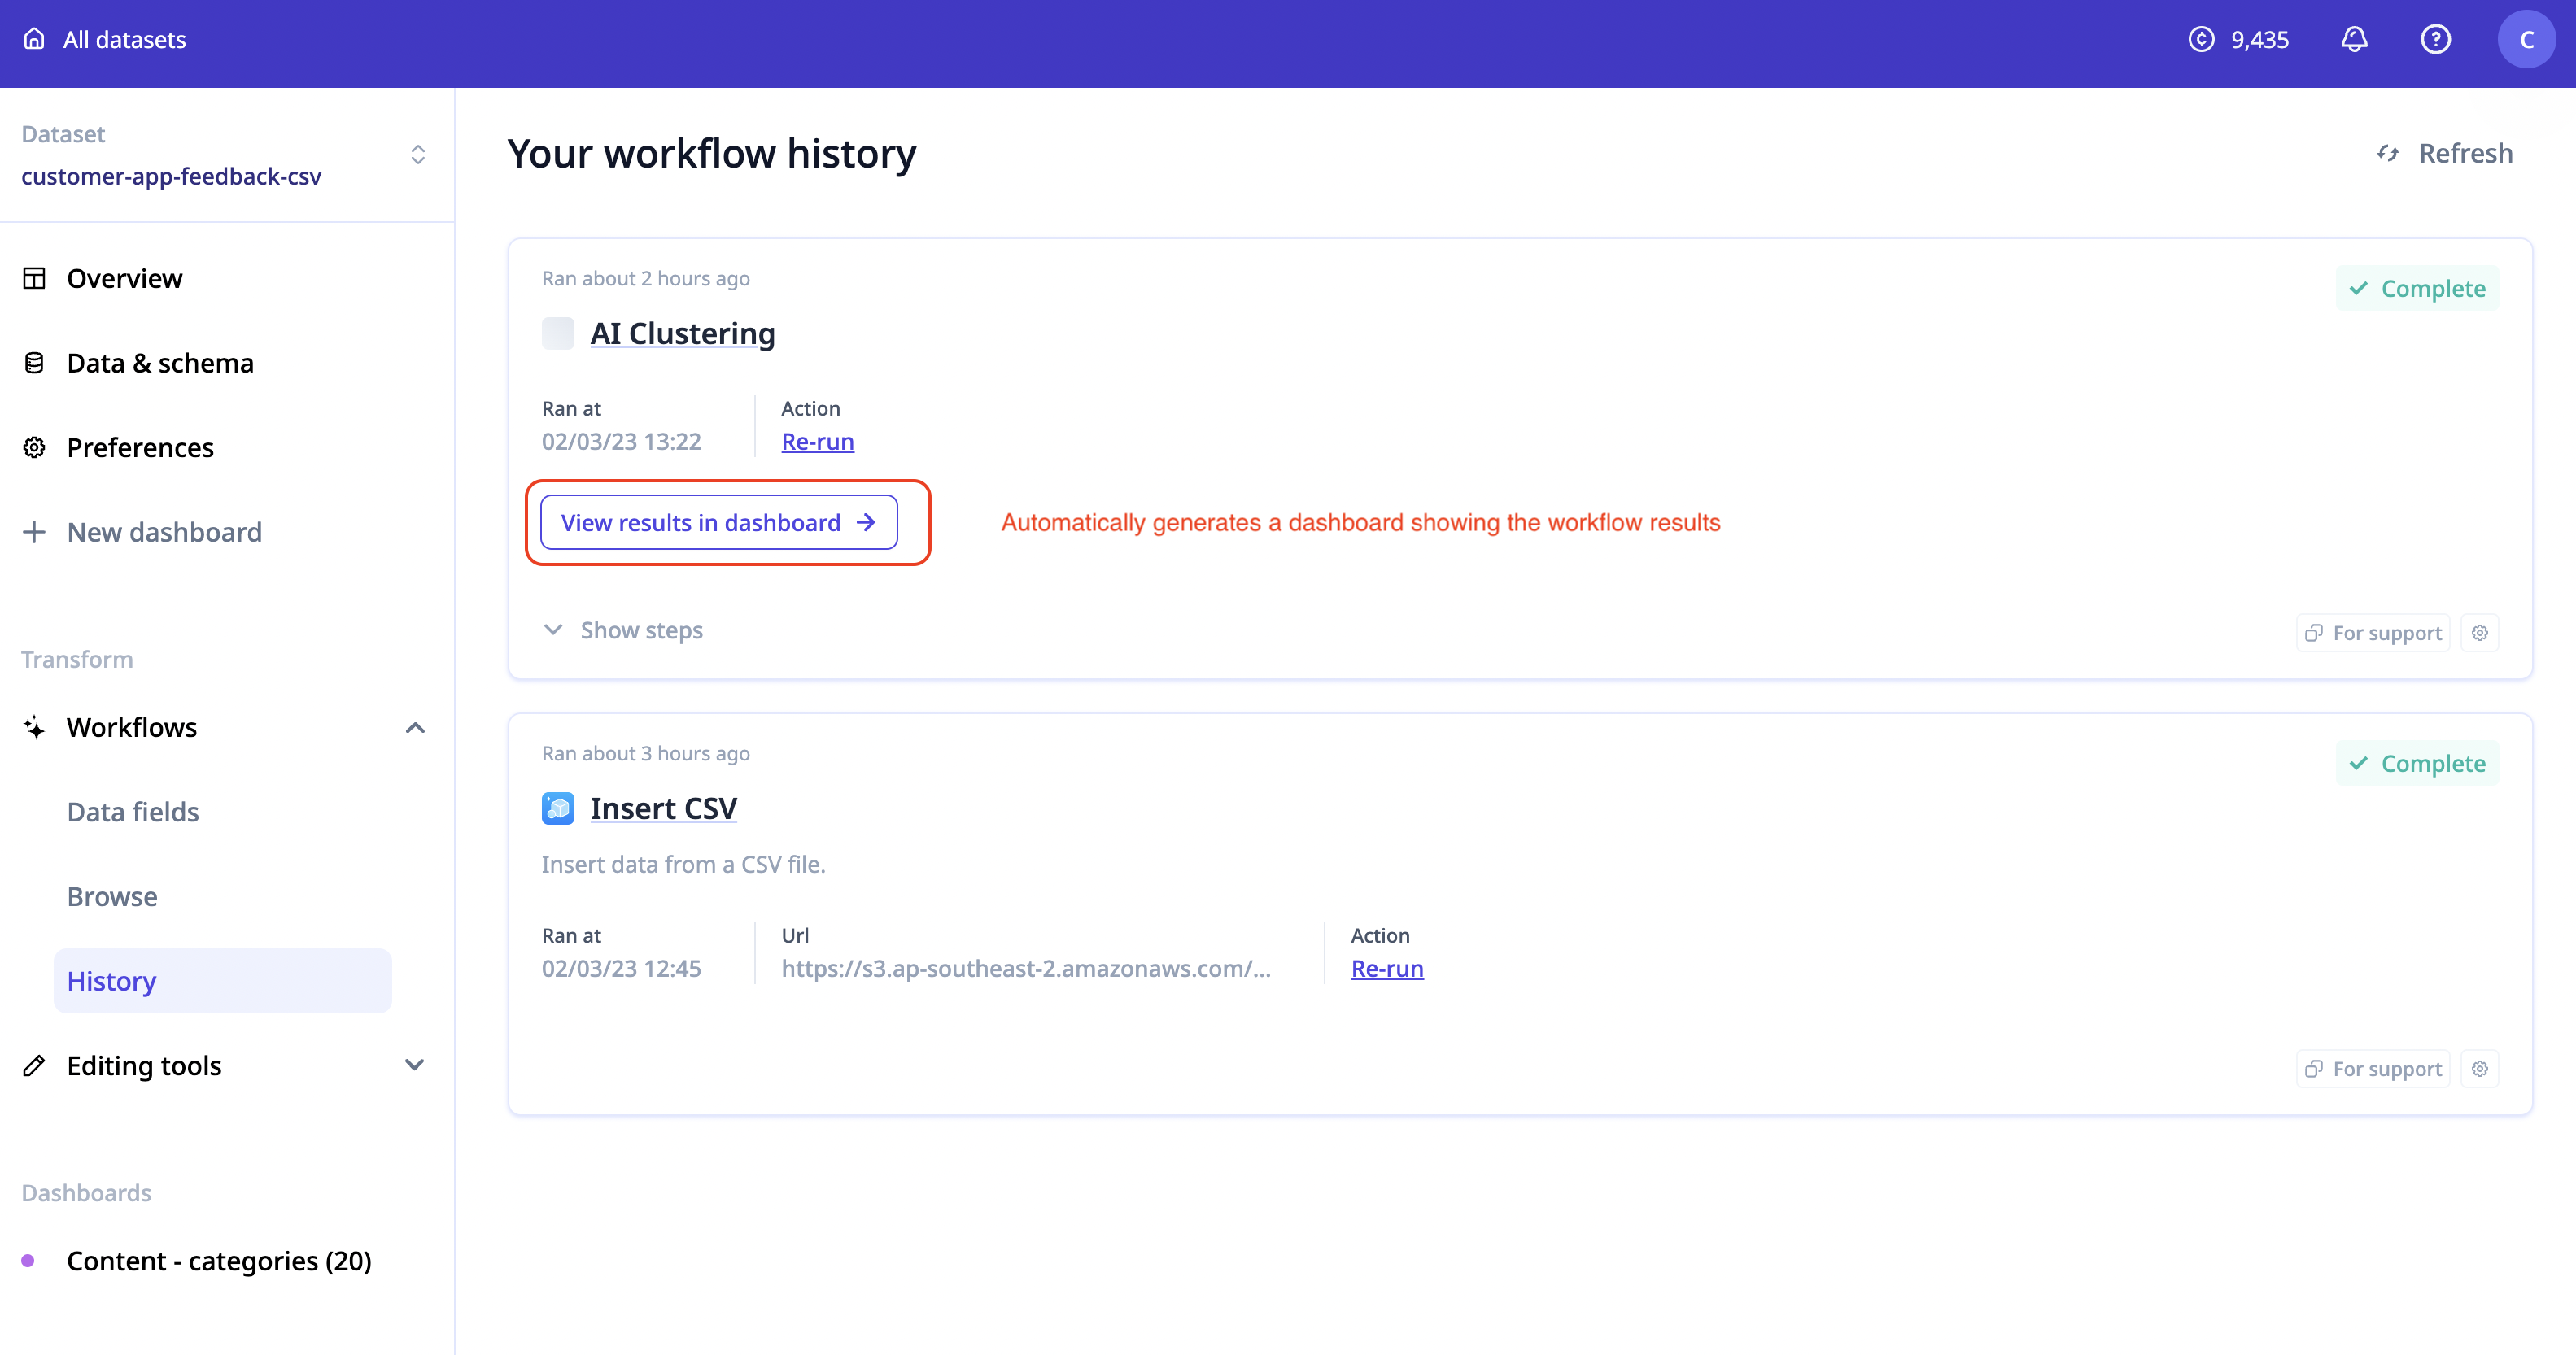Click the plus icon for New dashboard

pyautogui.click(x=34, y=532)
